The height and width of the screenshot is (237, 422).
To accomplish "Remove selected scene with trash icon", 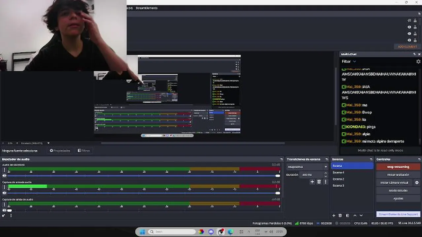I will 340,216.
